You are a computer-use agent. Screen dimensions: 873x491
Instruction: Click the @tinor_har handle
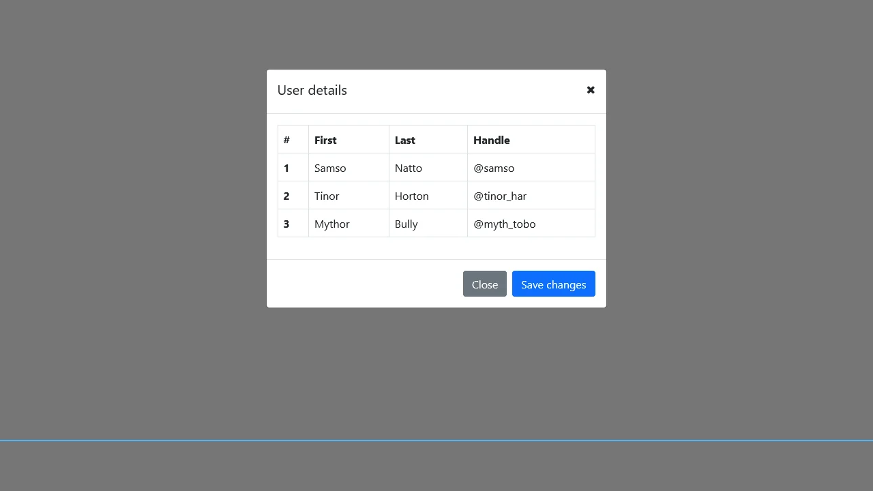tap(500, 196)
